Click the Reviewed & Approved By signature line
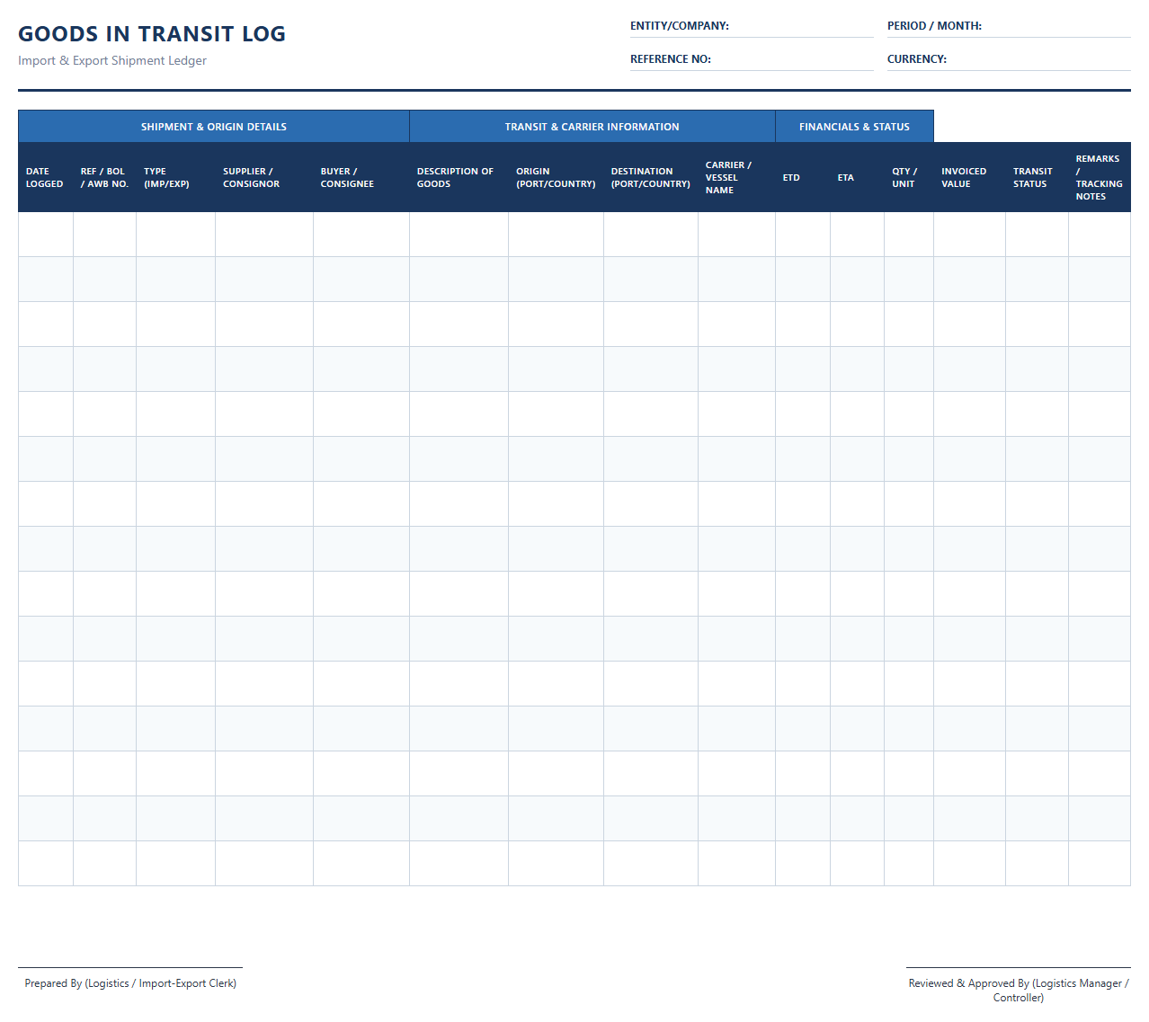Image resolution: width=1149 pixels, height=1022 pixels. click(1019, 968)
